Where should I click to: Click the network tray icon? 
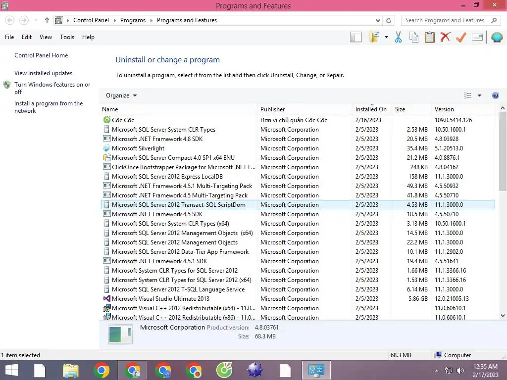(x=449, y=371)
